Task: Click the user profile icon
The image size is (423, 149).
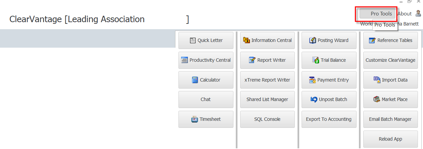Action: click(x=418, y=13)
